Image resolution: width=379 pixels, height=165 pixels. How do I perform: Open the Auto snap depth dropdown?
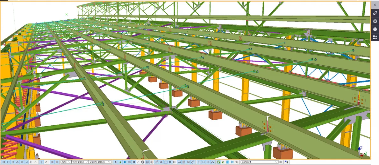(x=66, y=162)
